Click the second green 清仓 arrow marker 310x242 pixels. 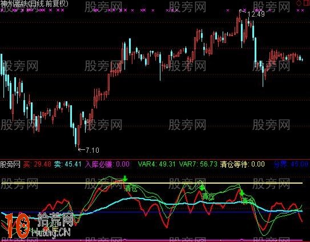point(202,187)
